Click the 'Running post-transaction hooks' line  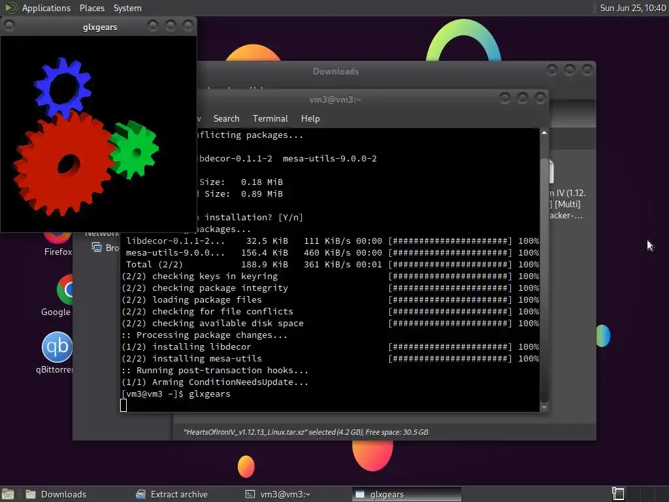(x=214, y=371)
